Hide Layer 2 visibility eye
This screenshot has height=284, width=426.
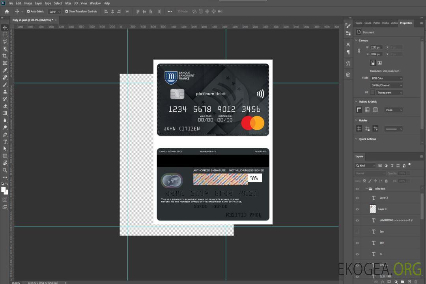pyautogui.click(x=357, y=198)
